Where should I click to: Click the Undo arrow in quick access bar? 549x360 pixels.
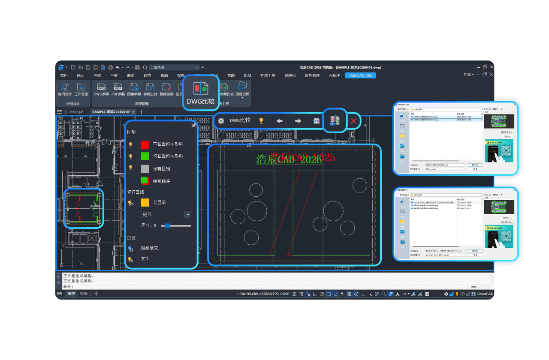point(118,67)
